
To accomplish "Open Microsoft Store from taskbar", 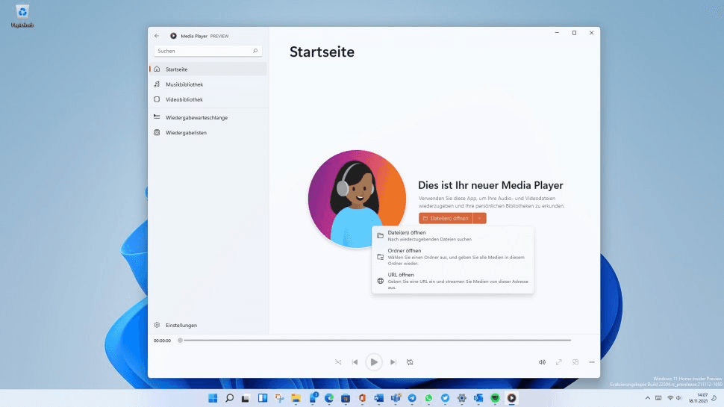I will click(346, 398).
